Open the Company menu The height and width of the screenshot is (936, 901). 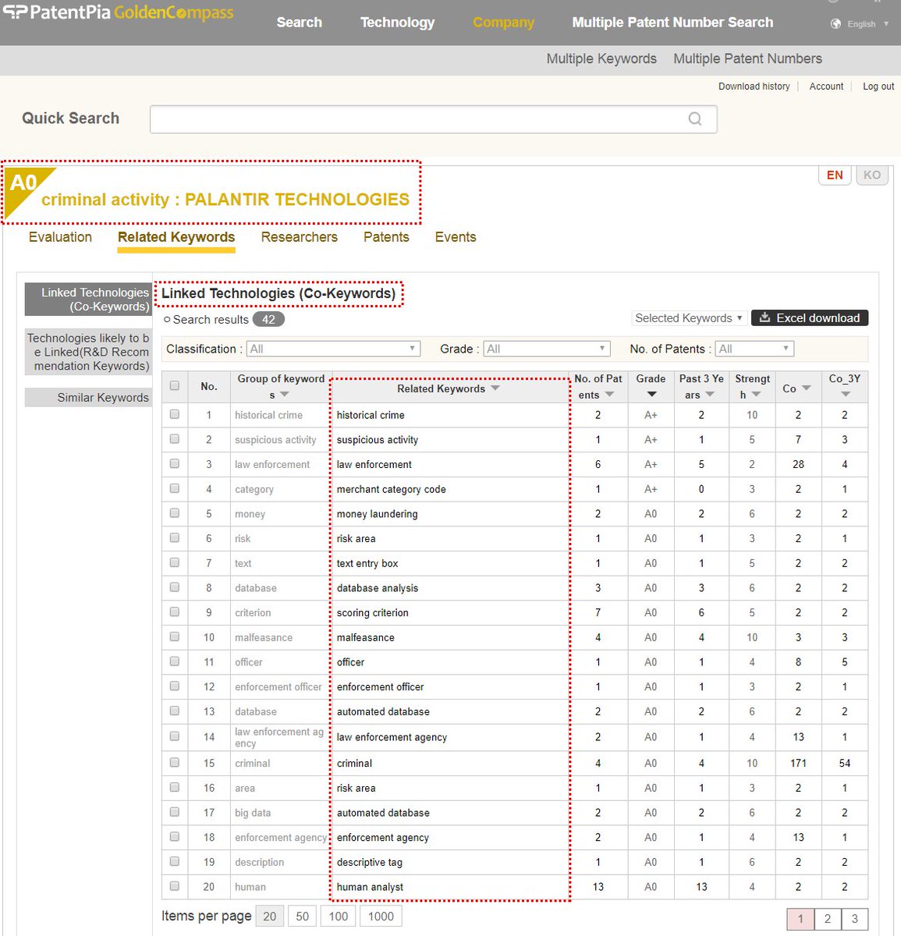[x=503, y=23]
